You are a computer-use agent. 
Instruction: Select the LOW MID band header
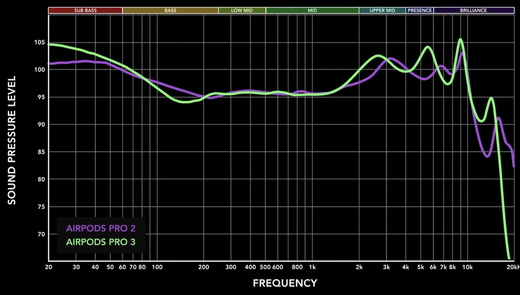[242, 10]
